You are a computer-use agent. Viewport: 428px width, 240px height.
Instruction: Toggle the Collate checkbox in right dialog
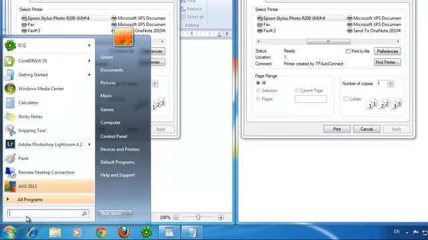tap(346, 99)
